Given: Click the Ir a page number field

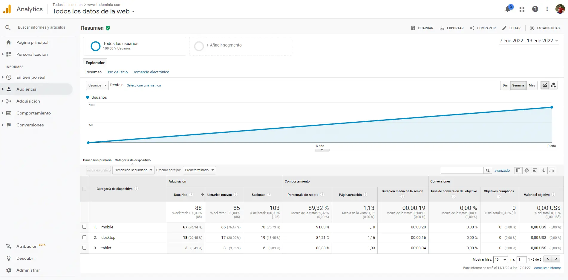Looking at the screenshot, I should pyautogui.click(x=521, y=259).
